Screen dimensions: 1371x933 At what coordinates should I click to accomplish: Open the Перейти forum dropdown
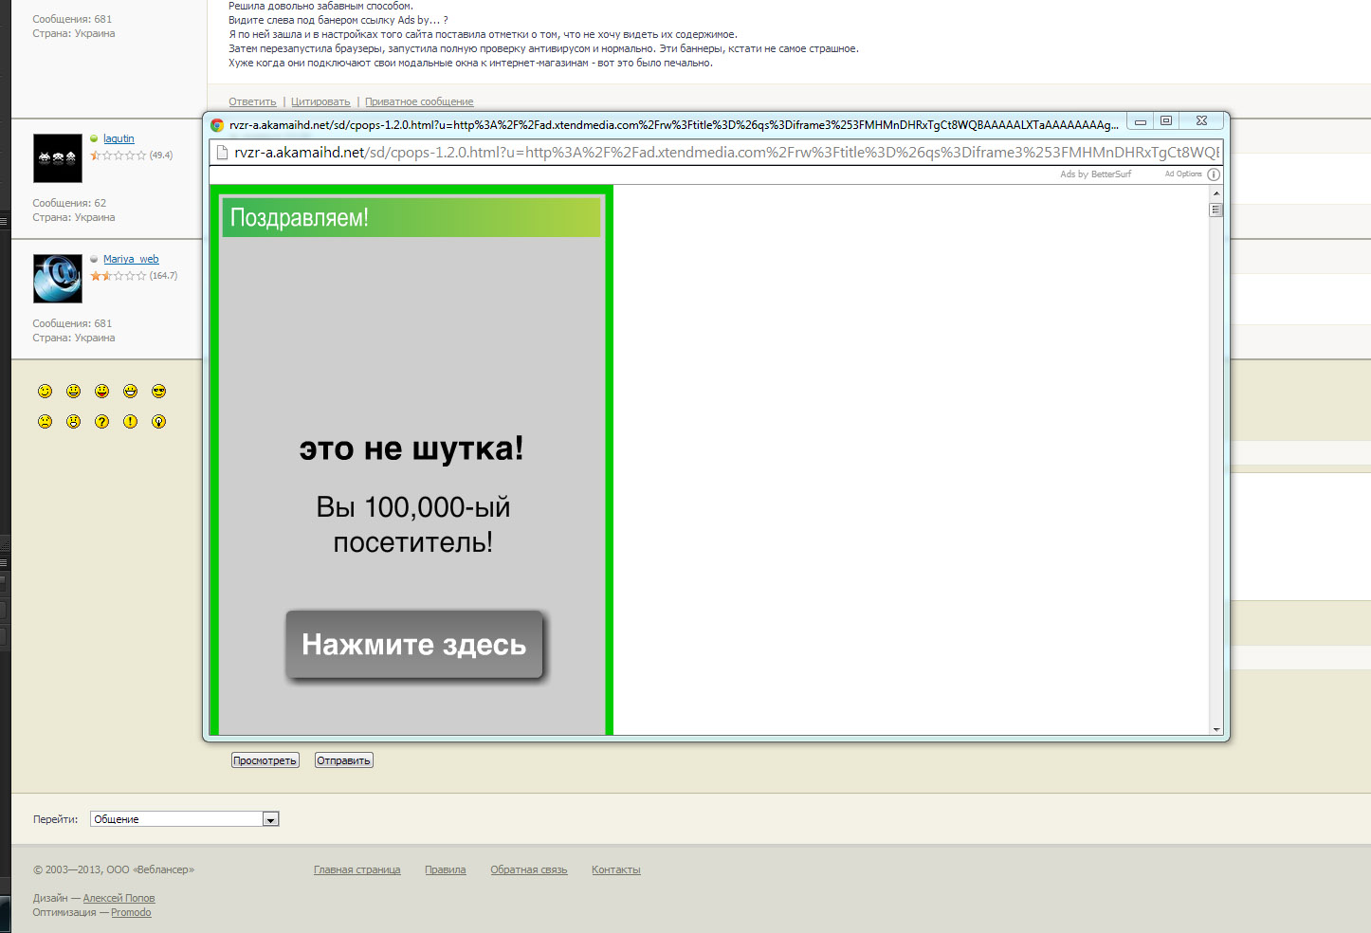click(x=270, y=819)
